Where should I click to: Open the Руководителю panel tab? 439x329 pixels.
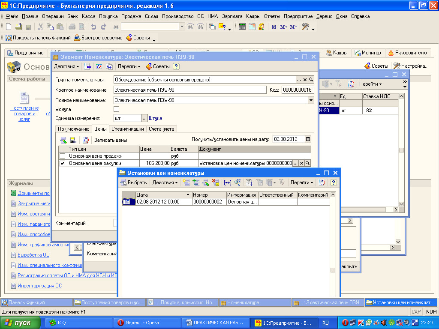[x=408, y=53]
